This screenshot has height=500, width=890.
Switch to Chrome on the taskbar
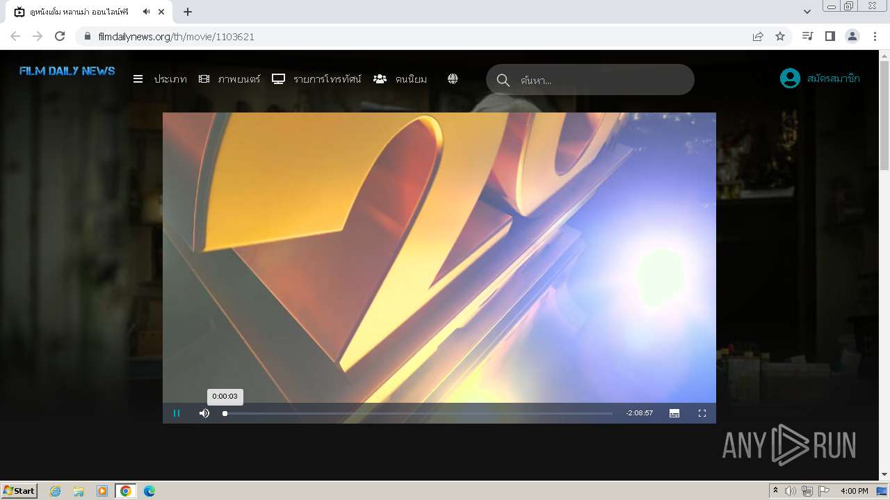tap(125, 491)
